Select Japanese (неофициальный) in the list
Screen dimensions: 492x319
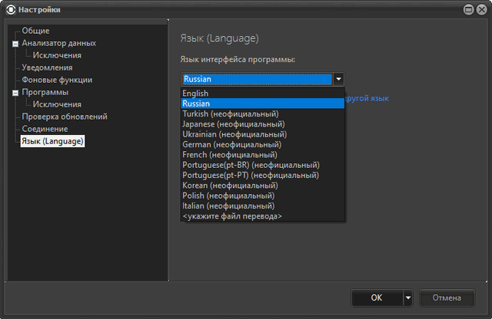click(234, 124)
